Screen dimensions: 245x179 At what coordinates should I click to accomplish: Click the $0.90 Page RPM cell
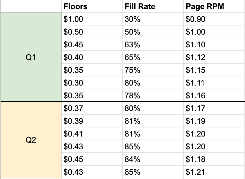(x=214, y=19)
